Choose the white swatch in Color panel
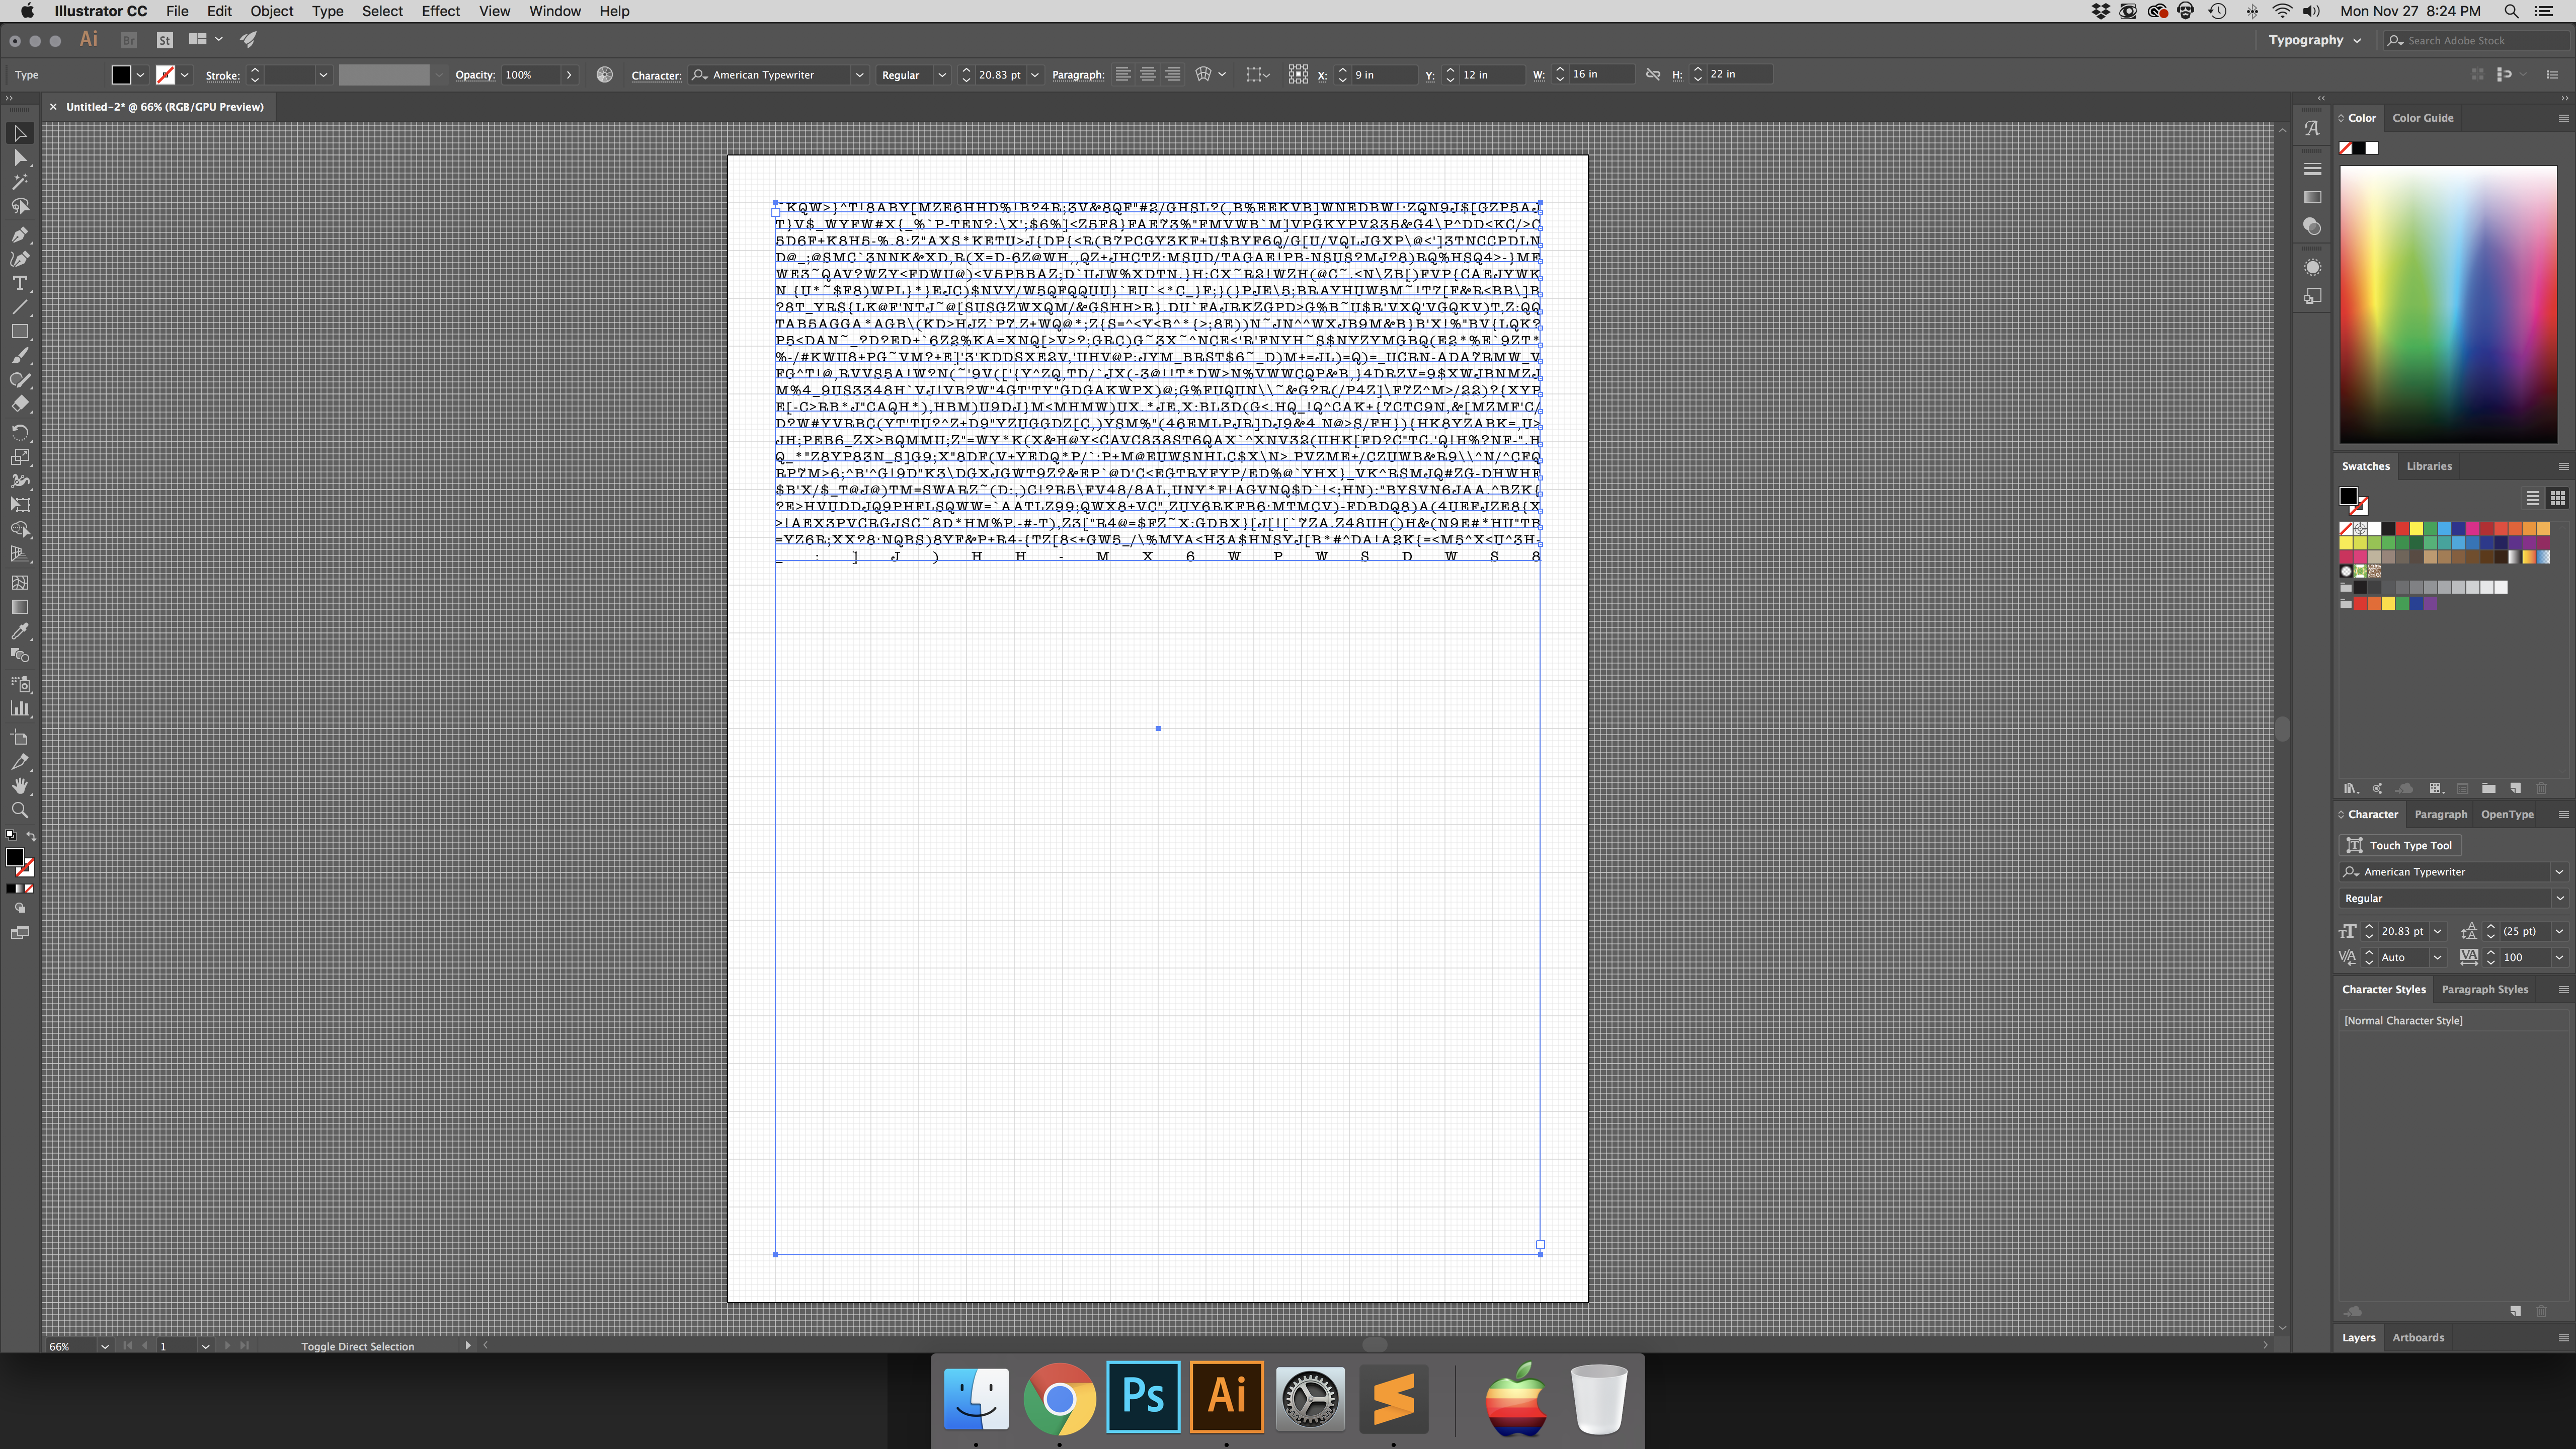2576x1449 pixels. pyautogui.click(x=2372, y=148)
